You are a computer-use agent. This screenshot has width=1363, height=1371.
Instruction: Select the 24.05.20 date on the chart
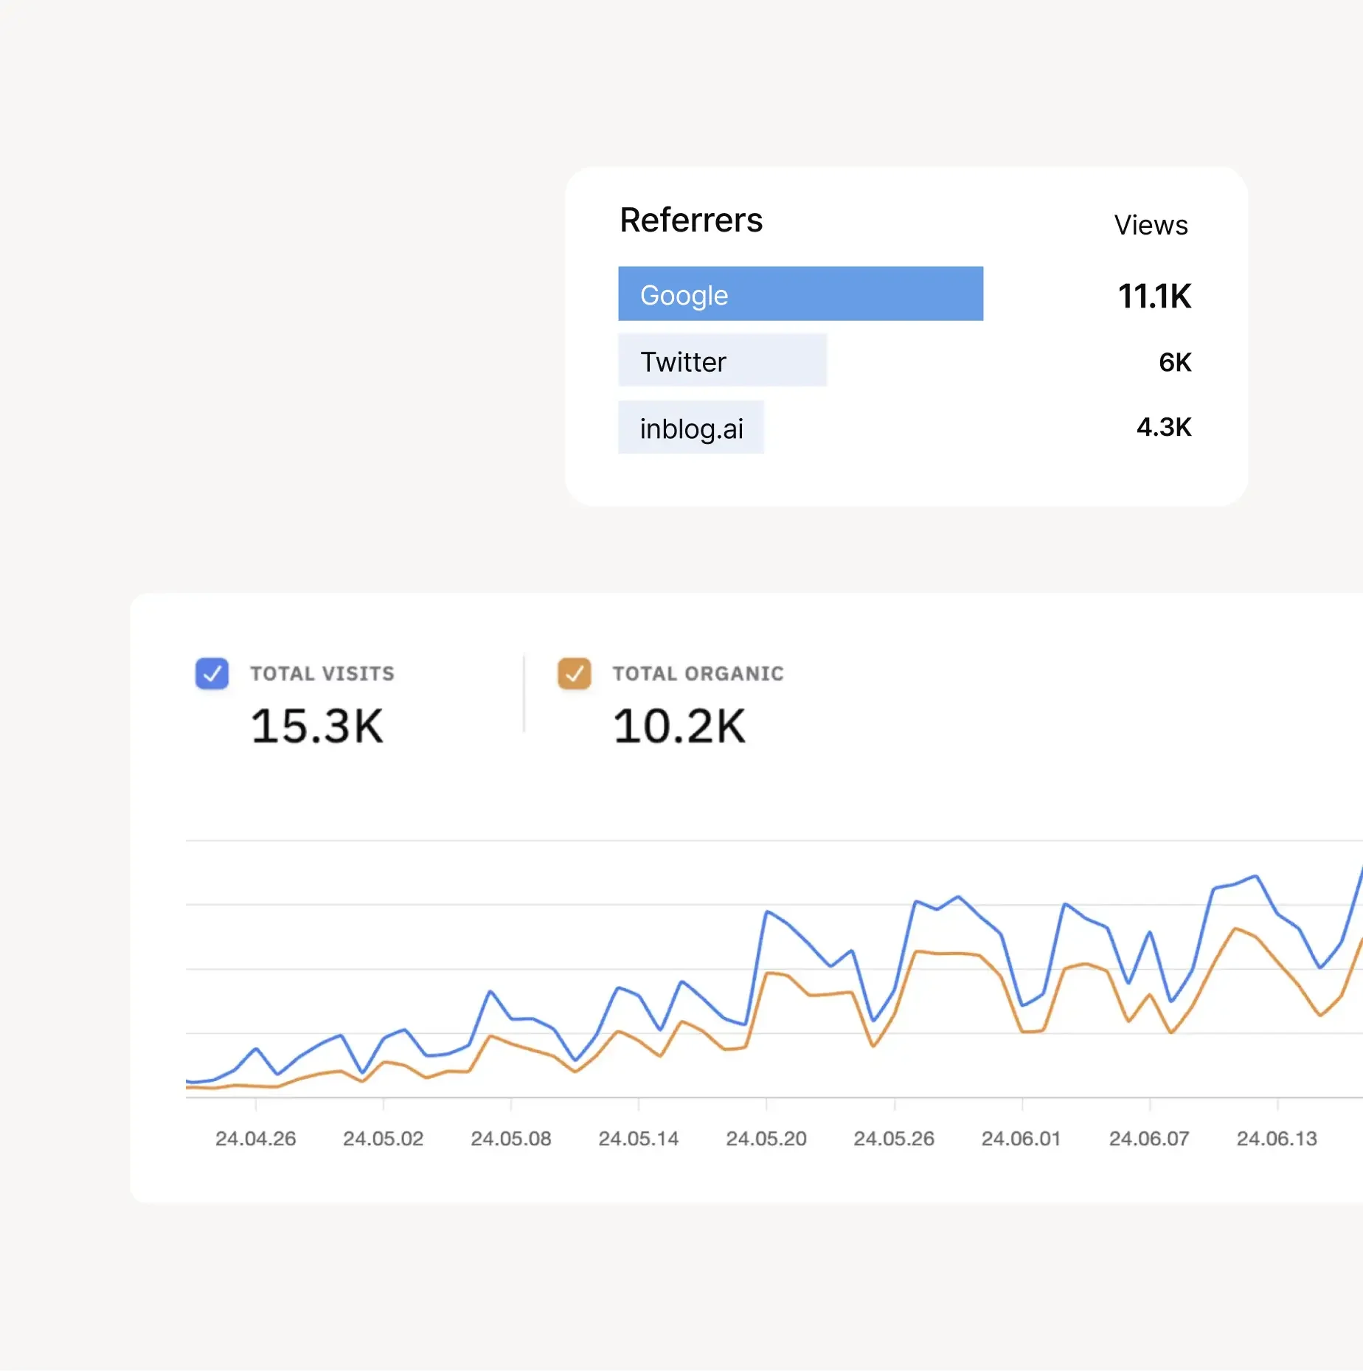click(766, 1139)
